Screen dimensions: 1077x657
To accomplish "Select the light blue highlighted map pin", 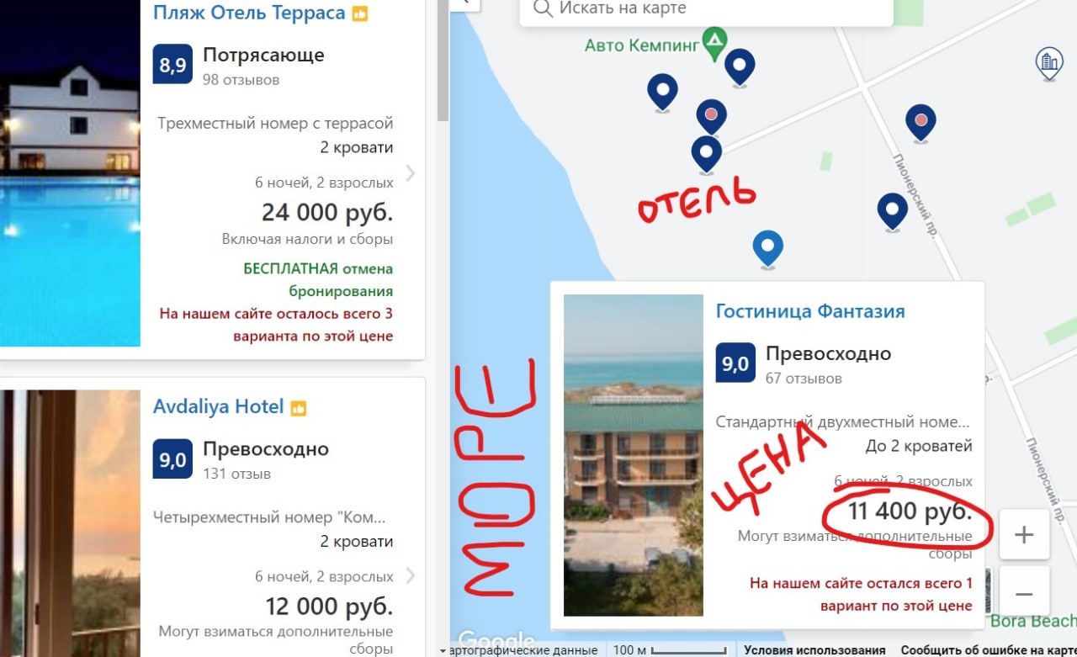I will click(767, 249).
